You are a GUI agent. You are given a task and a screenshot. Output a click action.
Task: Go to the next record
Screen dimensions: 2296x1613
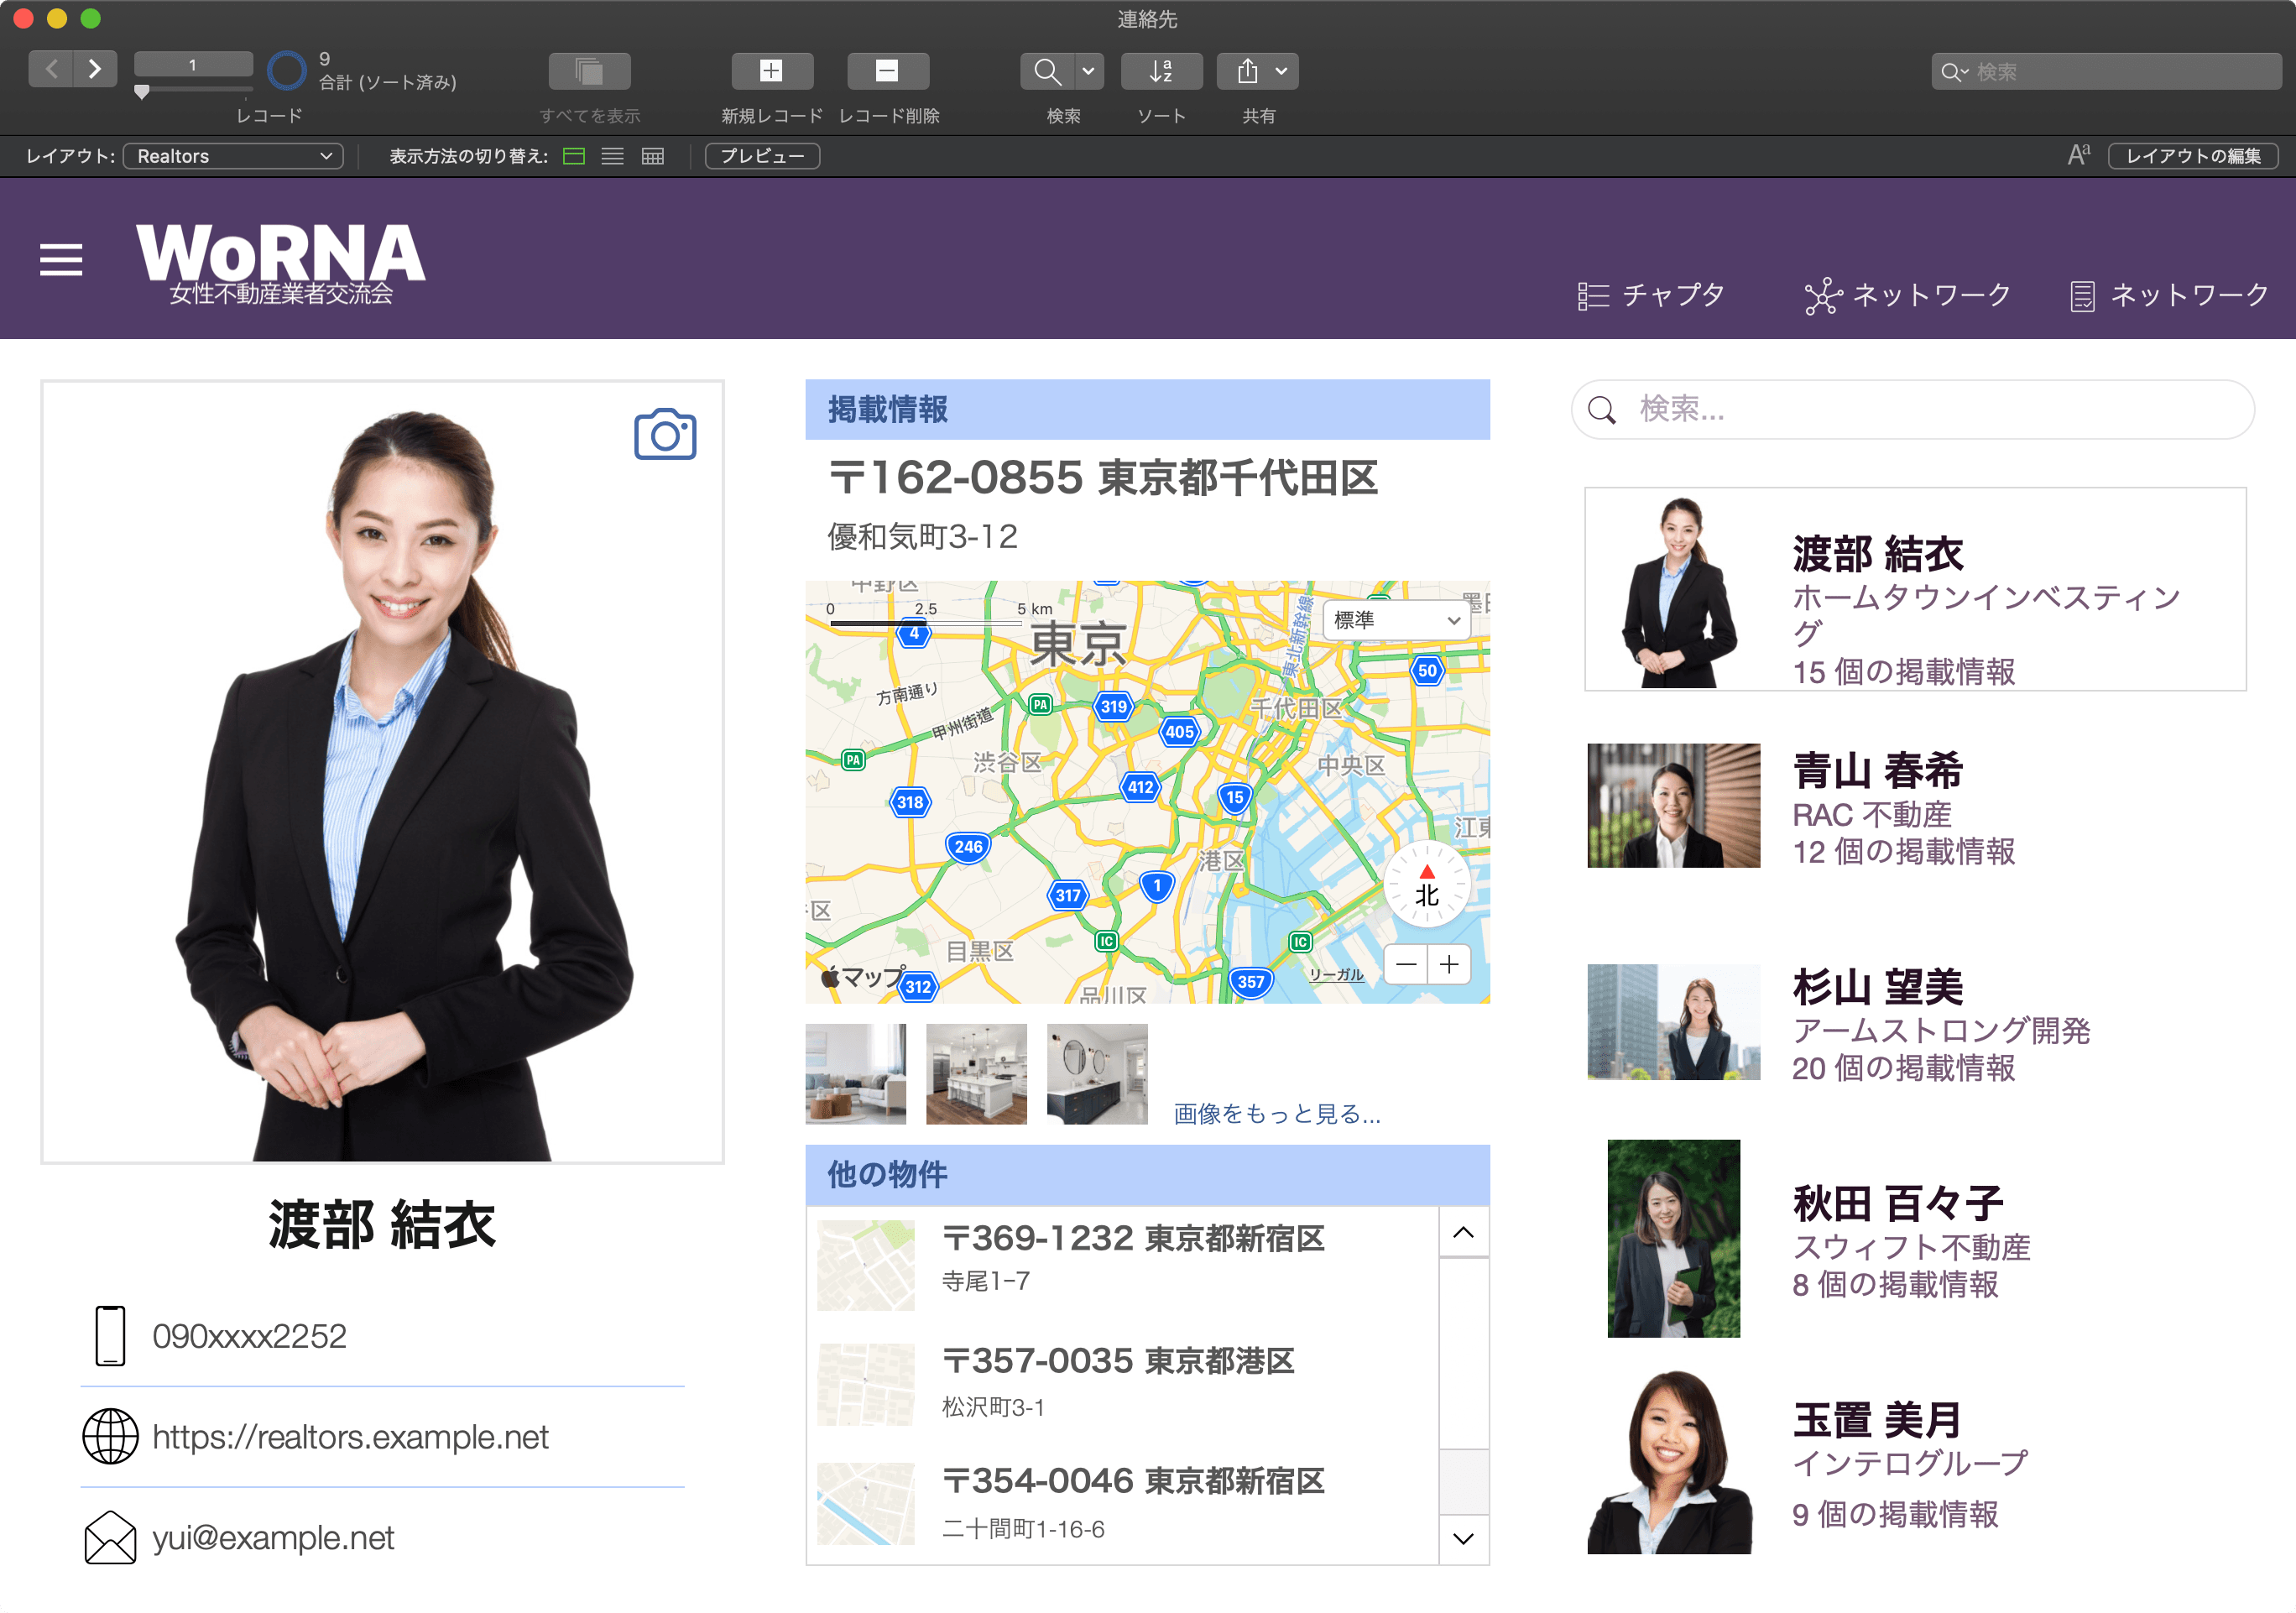click(x=96, y=68)
